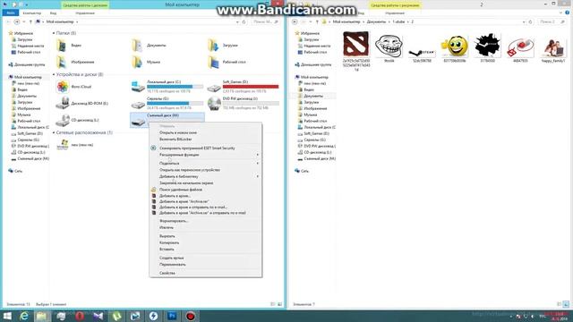Open Opera browser from the taskbar
The image size is (573, 322).
80,316
